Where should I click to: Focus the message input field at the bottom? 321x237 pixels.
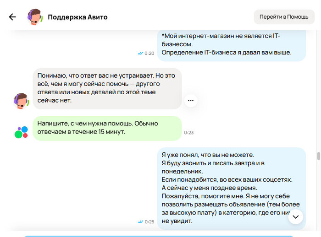coord(158,235)
